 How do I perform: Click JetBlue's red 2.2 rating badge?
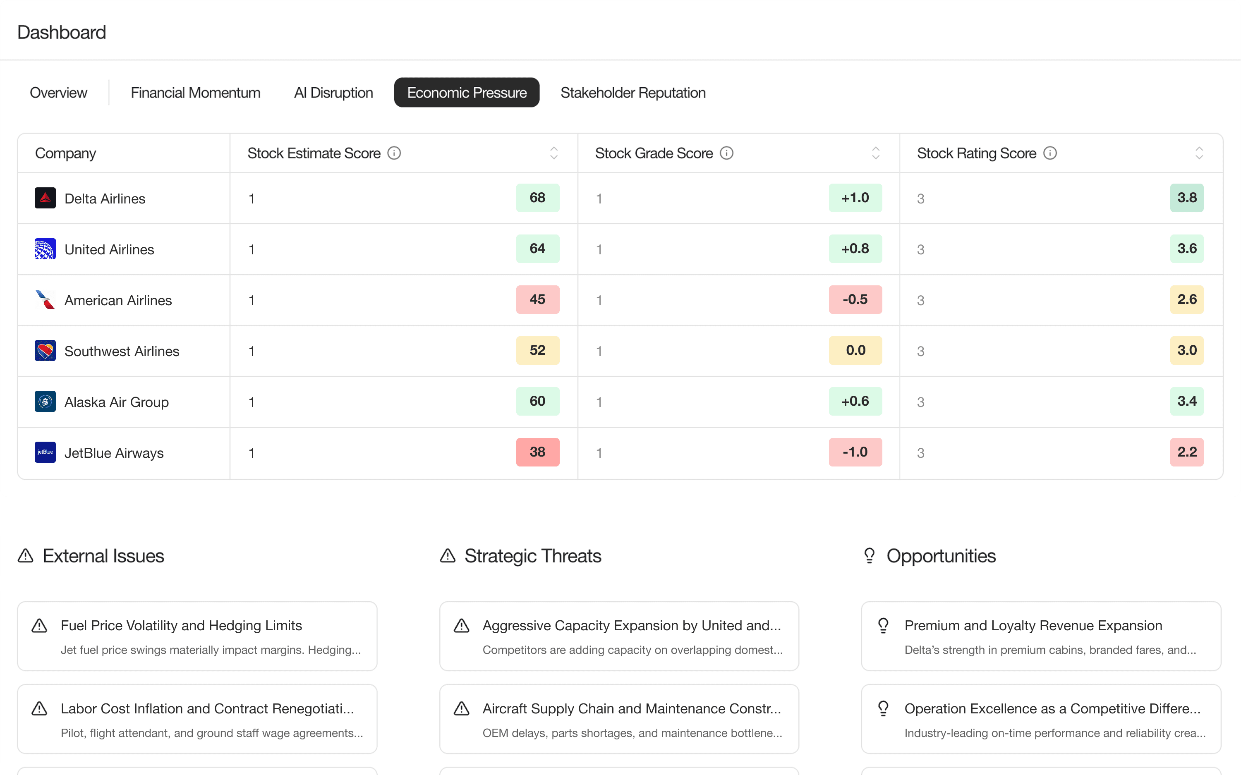(x=1186, y=452)
